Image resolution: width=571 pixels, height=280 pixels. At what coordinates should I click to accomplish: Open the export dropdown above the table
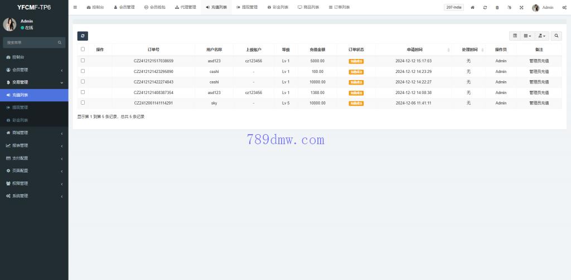(x=541, y=36)
